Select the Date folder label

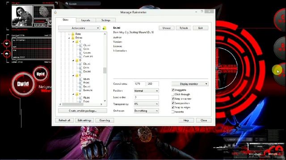(78, 34)
